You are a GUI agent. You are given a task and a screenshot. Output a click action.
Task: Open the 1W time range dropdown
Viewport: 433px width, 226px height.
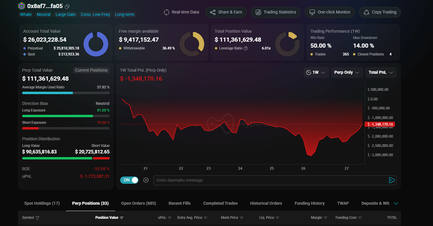coord(316,73)
